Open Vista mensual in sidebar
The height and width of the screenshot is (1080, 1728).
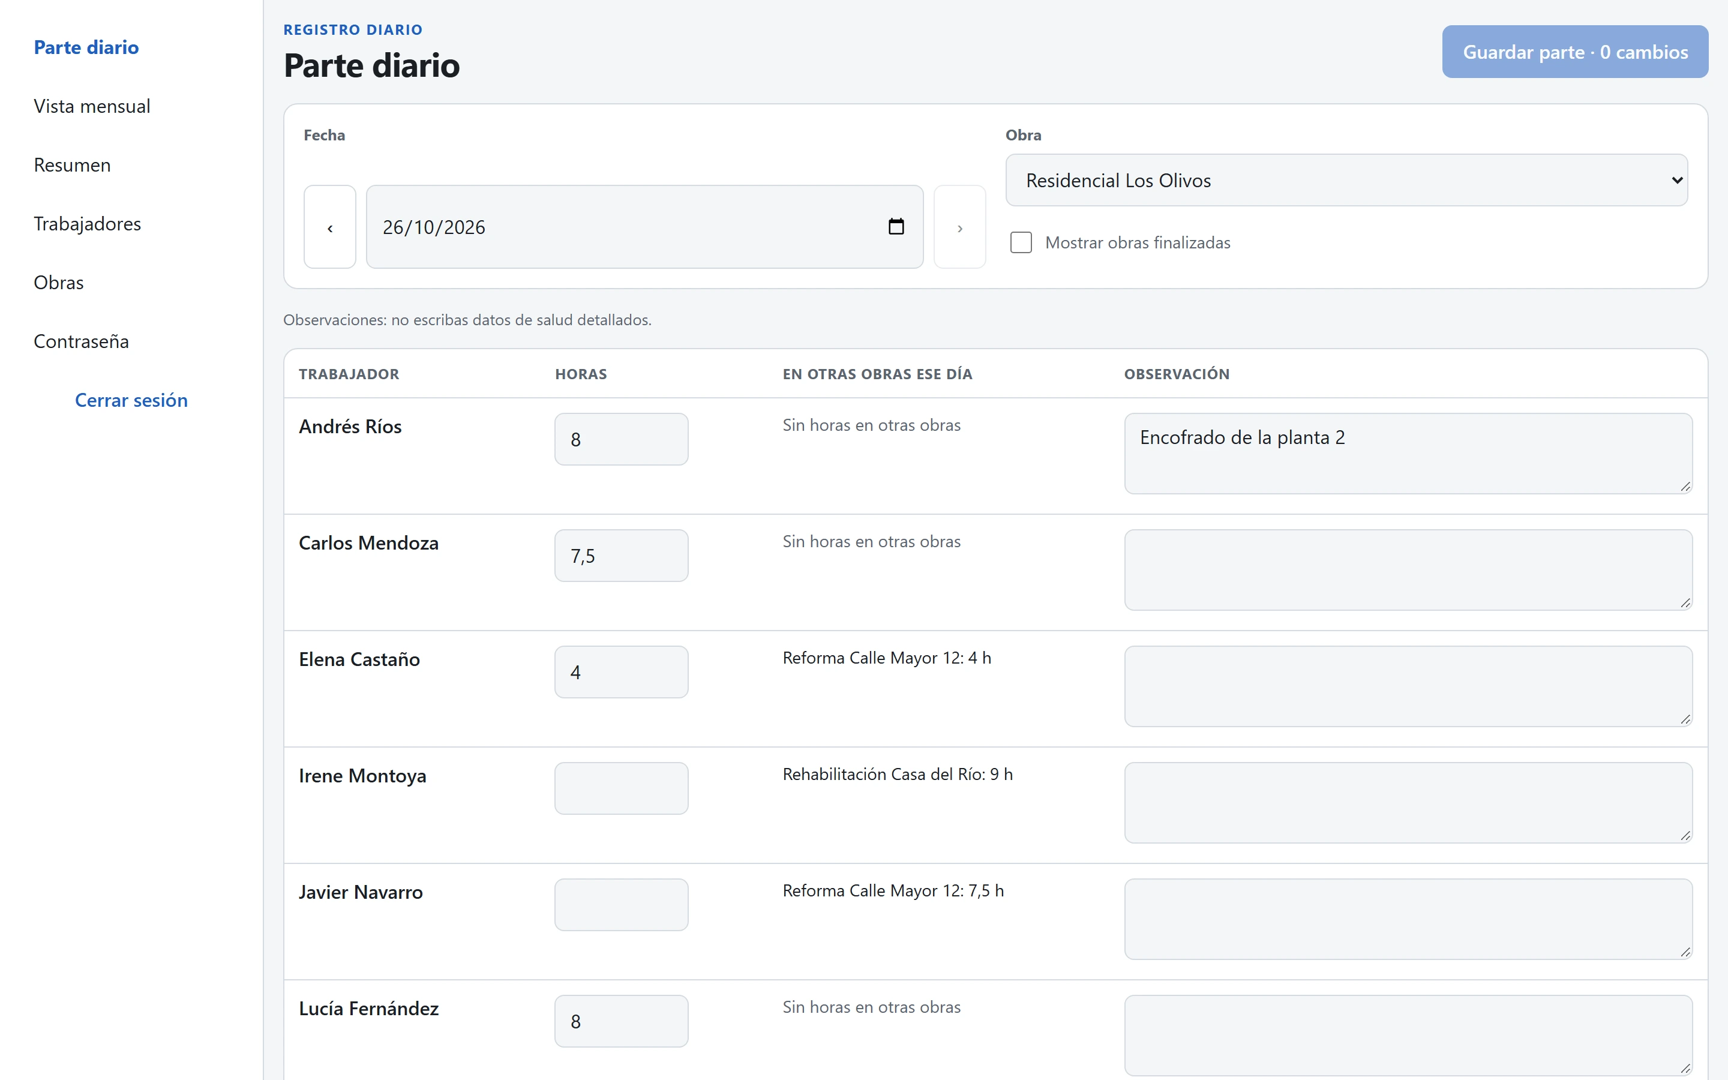click(92, 106)
